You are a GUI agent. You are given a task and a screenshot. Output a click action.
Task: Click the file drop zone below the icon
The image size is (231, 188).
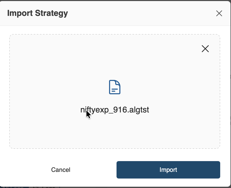[x=115, y=131]
